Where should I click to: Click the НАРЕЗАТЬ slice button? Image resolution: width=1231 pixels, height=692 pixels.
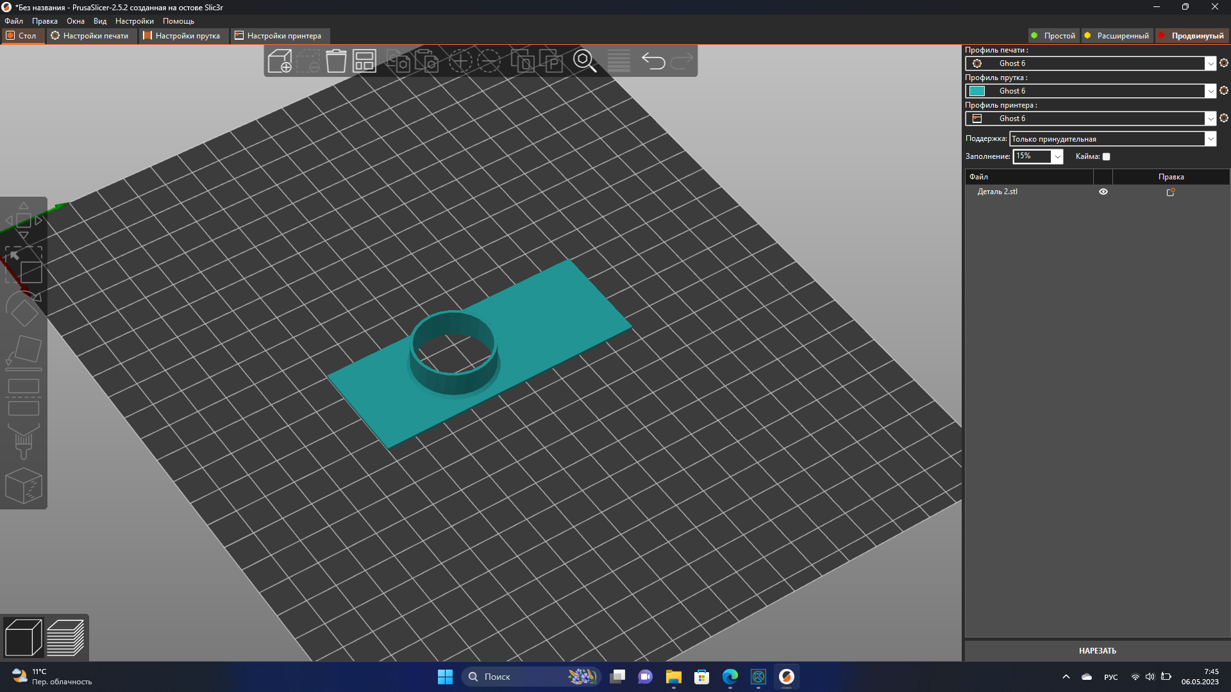pyautogui.click(x=1097, y=650)
